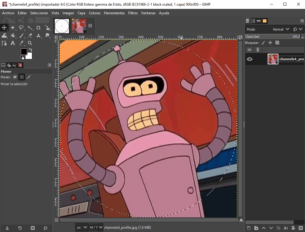This screenshot has height=232, width=305.
Task: Step the Opacidad value with spinner arrows
Action: coord(302,36)
